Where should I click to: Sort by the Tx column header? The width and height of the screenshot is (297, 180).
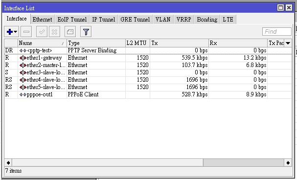[x=179, y=43]
